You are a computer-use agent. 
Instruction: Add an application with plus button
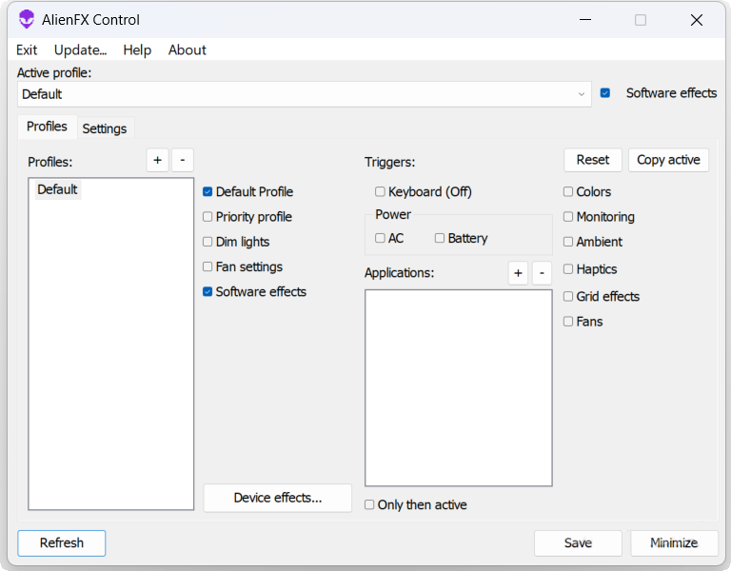(518, 274)
